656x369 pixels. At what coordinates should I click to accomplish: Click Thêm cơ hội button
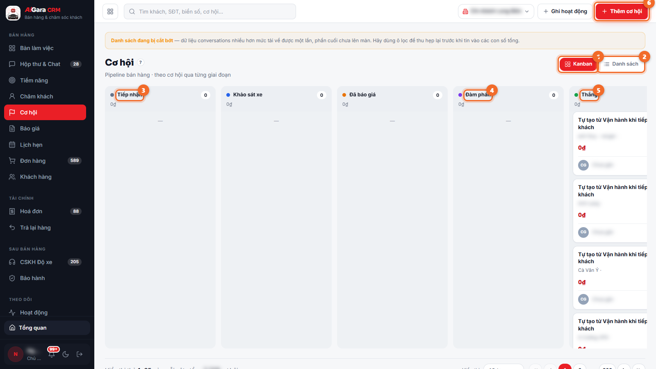(622, 11)
